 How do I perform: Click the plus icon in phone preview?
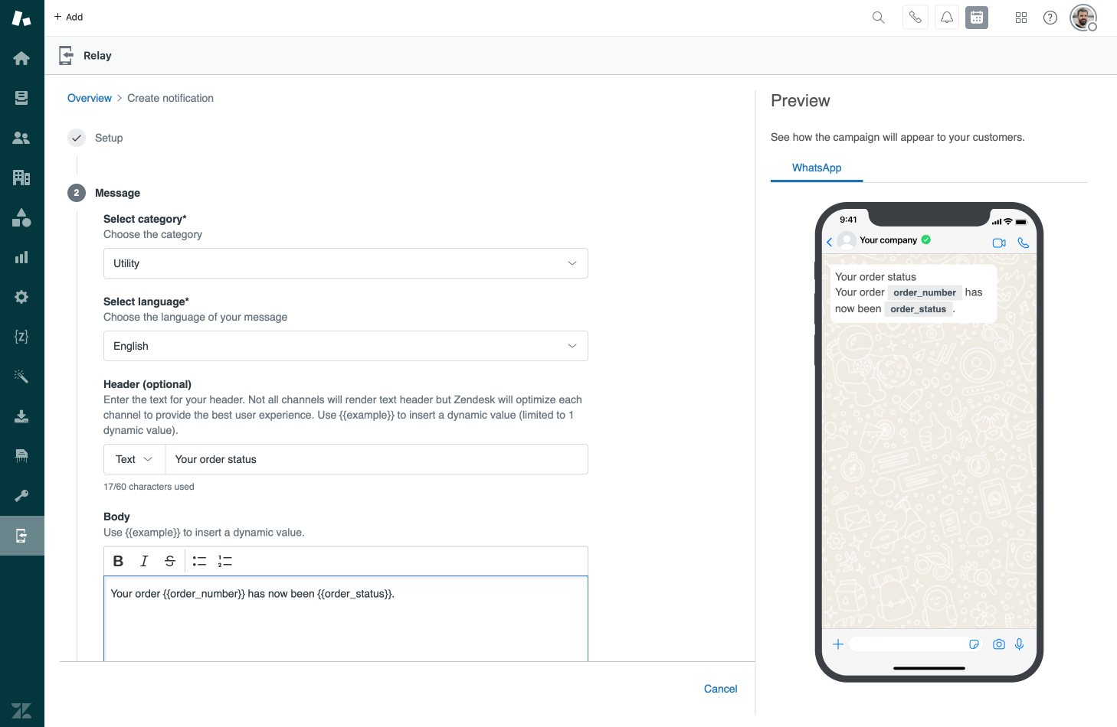coord(838,644)
